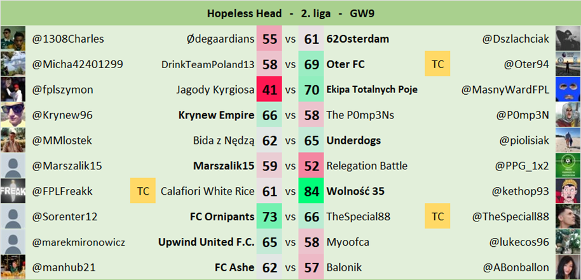Screen dimensions: 581x280
Task: Click the green badge avatar beside @PPG_1x2
Action: (568, 166)
